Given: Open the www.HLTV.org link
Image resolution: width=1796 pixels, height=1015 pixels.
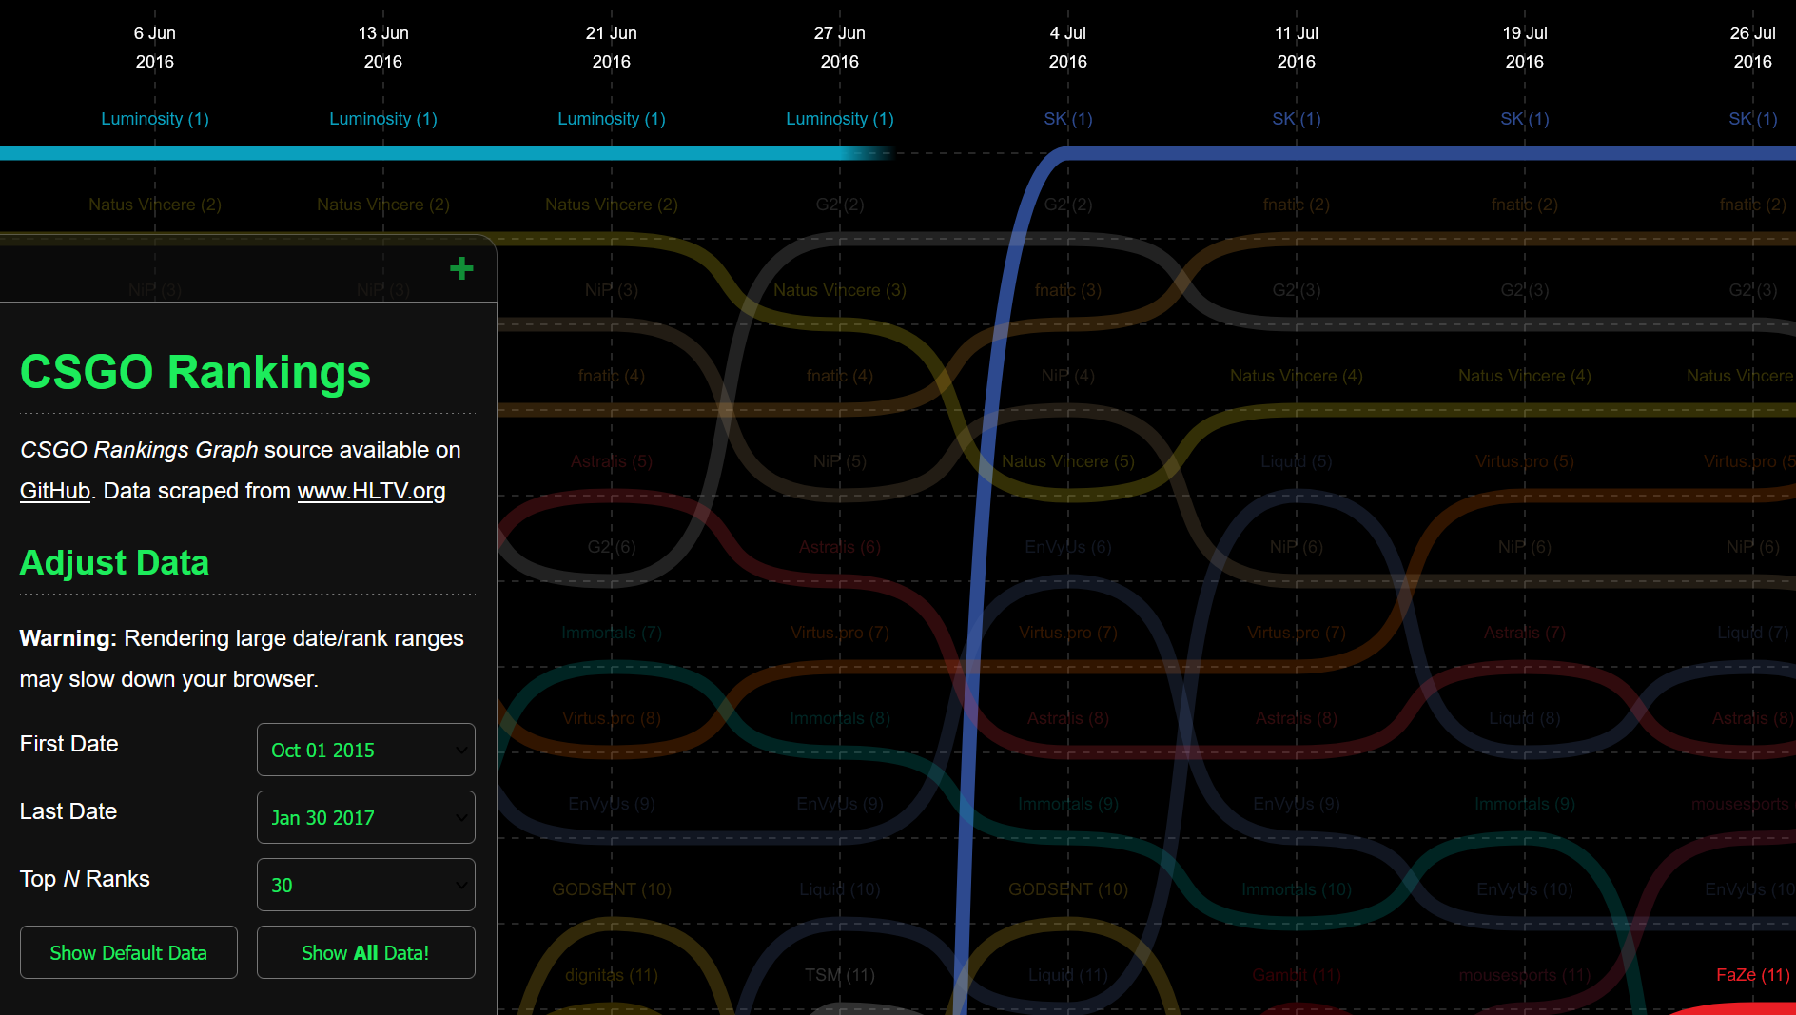Looking at the screenshot, I should click(x=371, y=491).
